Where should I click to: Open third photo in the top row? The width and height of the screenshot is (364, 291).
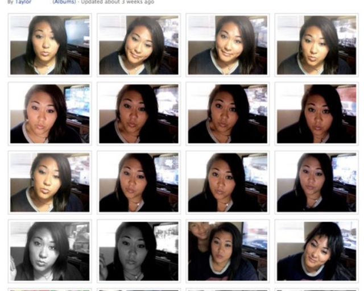pyautogui.click(x=227, y=45)
